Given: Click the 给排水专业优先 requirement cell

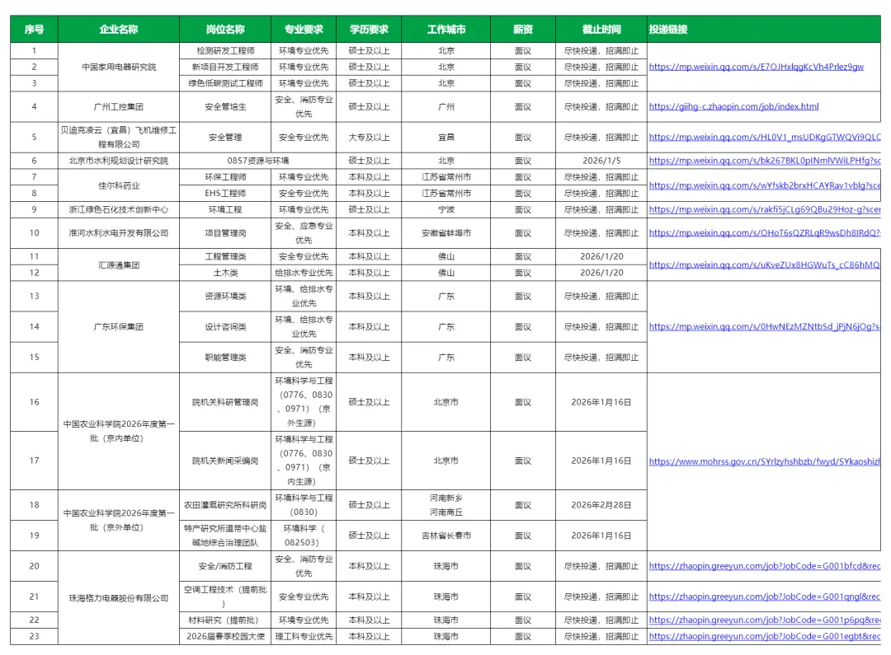Looking at the screenshot, I should coord(304,273).
